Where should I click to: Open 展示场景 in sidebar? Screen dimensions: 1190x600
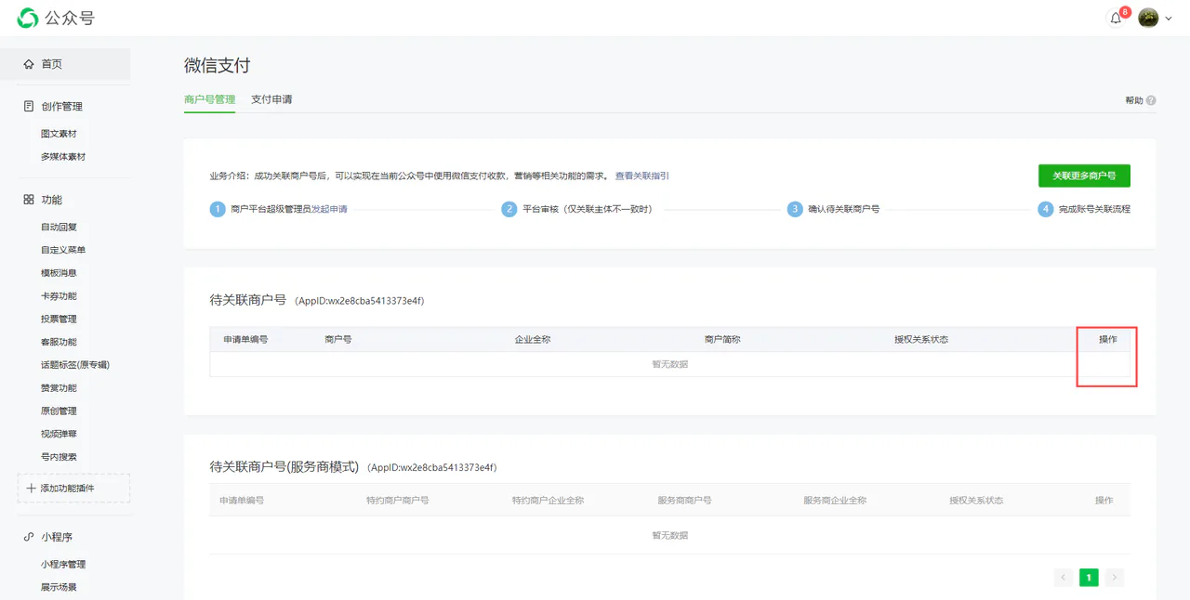coord(59,587)
